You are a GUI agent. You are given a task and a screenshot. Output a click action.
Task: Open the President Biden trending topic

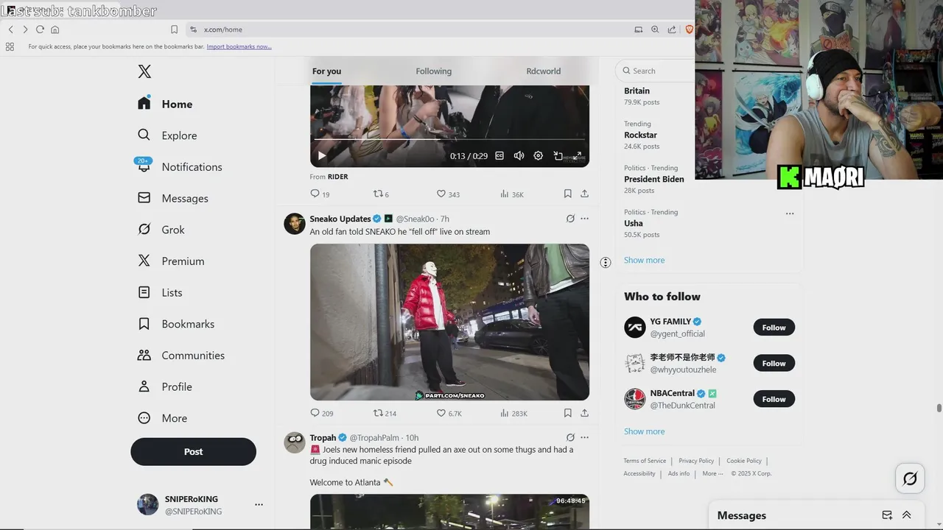coord(653,179)
